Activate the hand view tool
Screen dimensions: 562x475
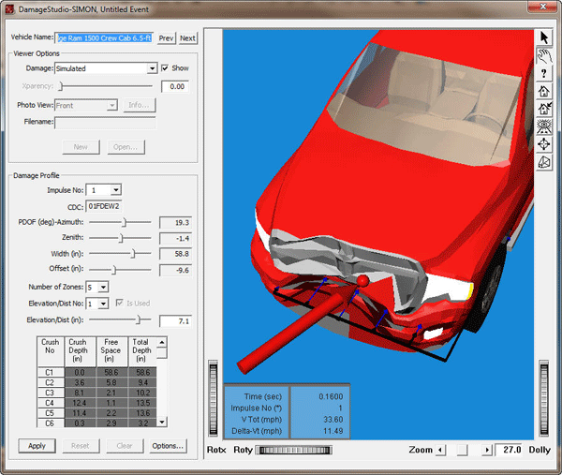(545, 55)
